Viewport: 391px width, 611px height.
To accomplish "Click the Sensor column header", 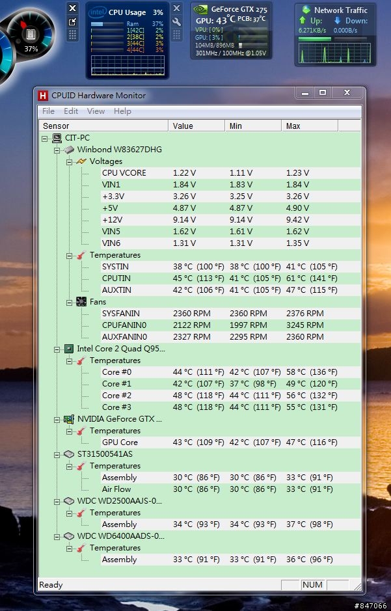I will pyautogui.click(x=103, y=126).
